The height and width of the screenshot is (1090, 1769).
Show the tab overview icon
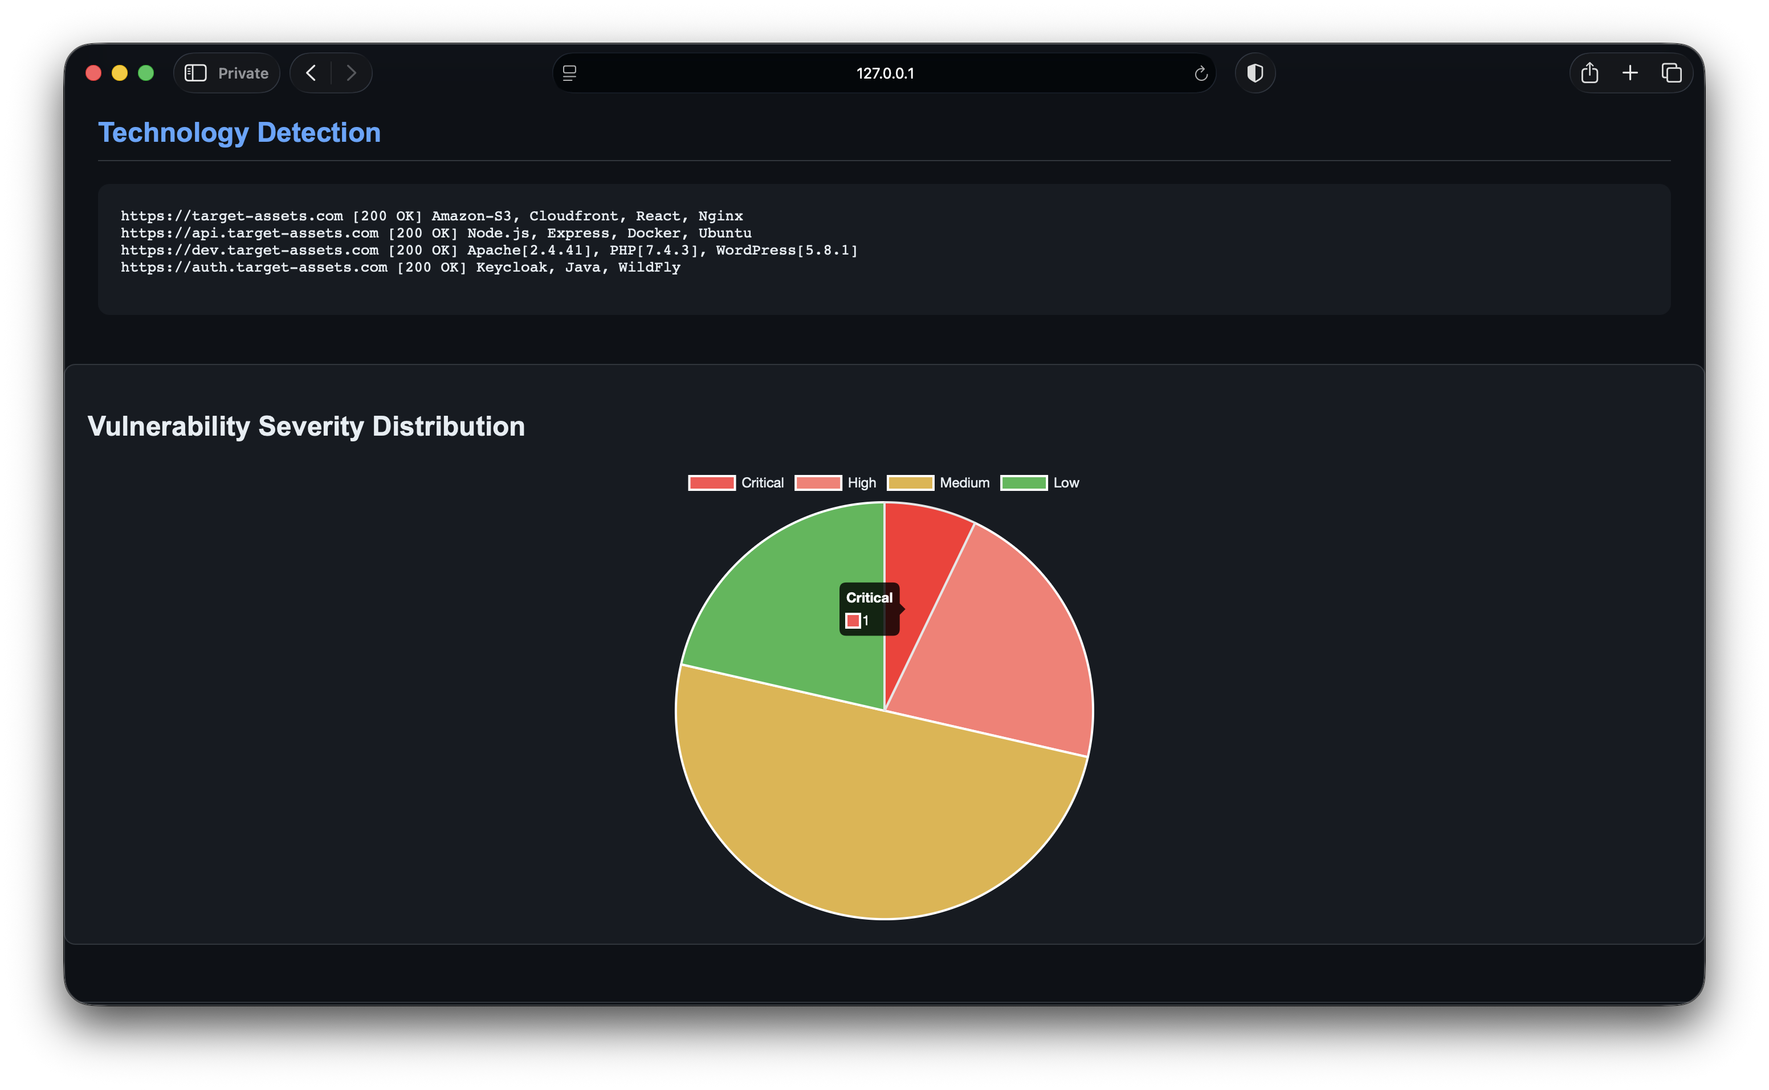1671,73
